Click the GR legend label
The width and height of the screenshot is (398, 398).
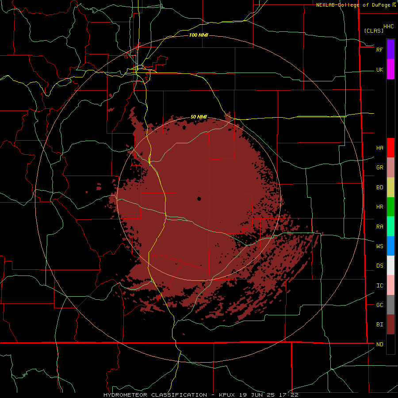(379, 168)
